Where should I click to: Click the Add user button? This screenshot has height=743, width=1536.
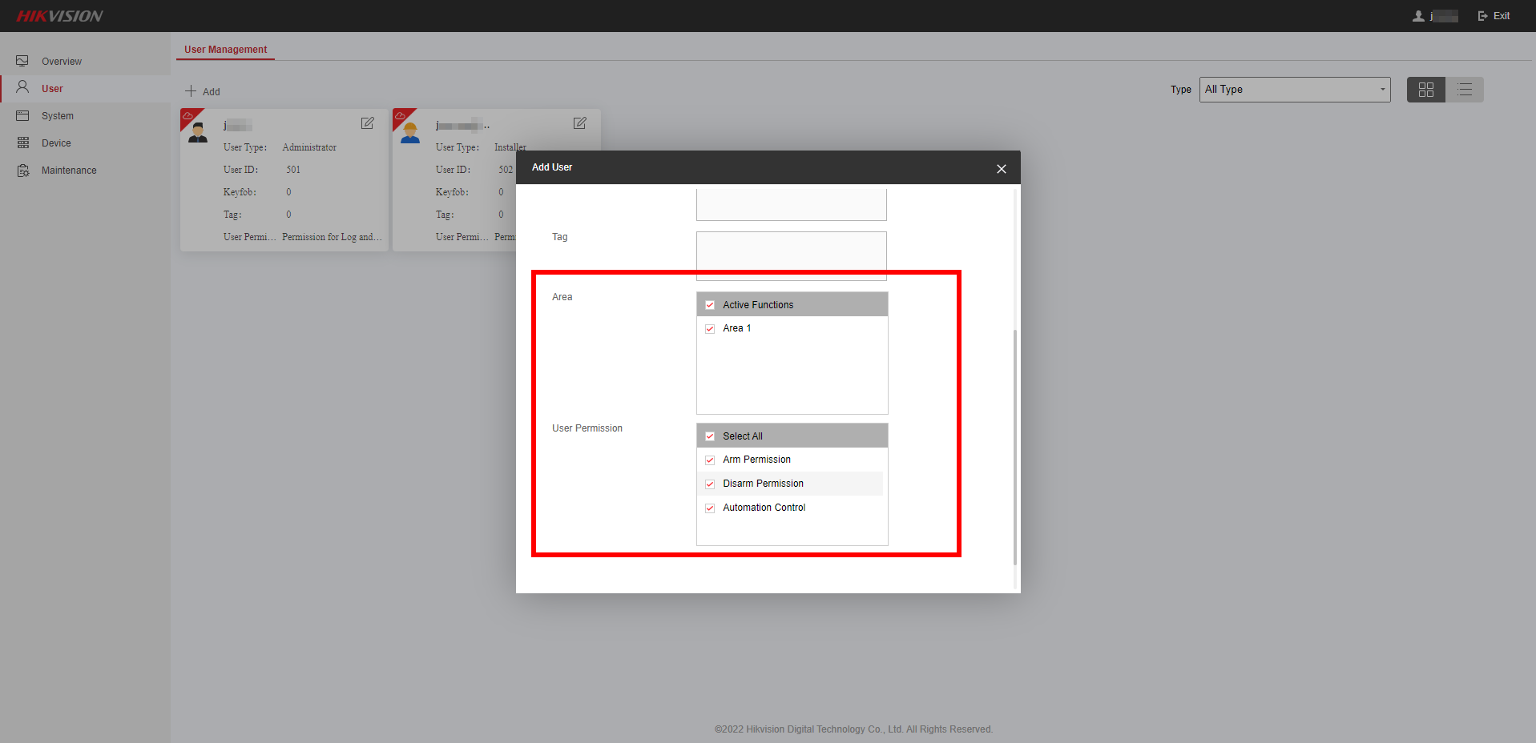(x=203, y=91)
